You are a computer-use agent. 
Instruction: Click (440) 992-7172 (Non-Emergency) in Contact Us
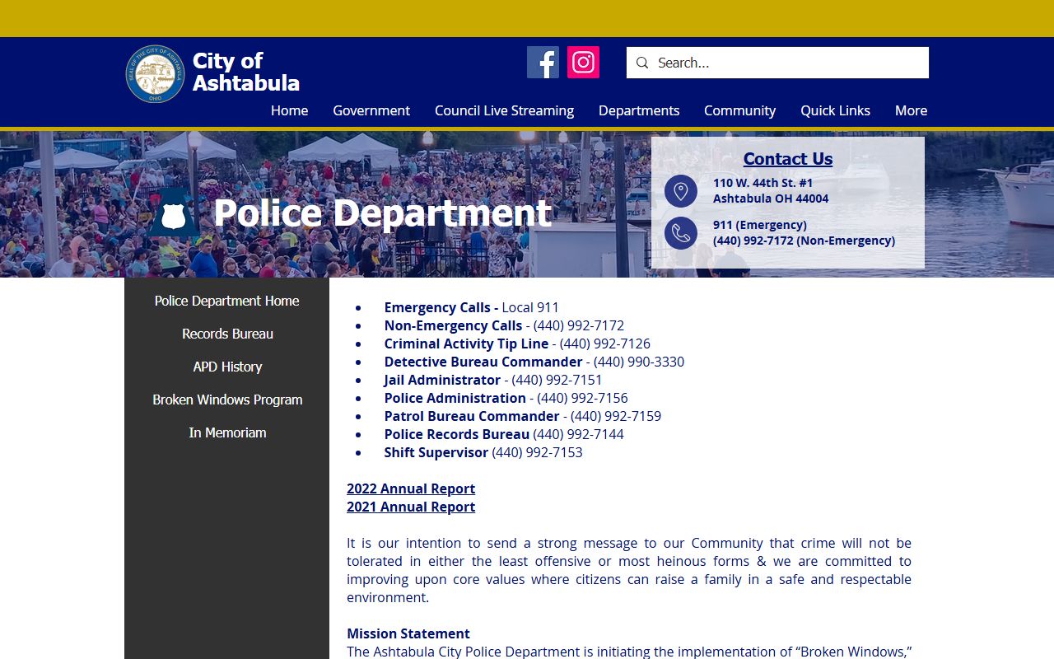(804, 241)
